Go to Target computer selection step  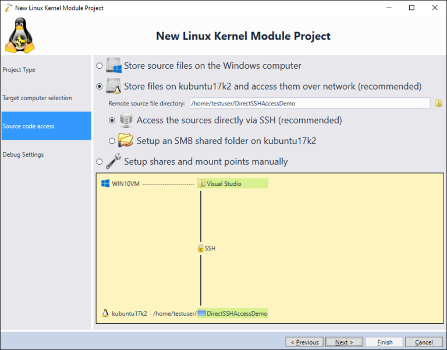(x=46, y=98)
